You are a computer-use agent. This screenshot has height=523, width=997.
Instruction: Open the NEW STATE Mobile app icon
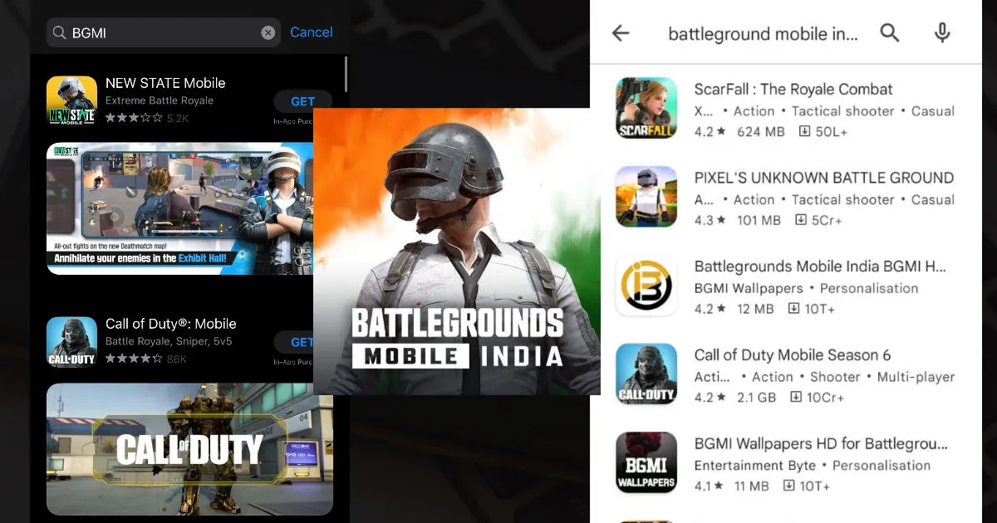(71, 101)
